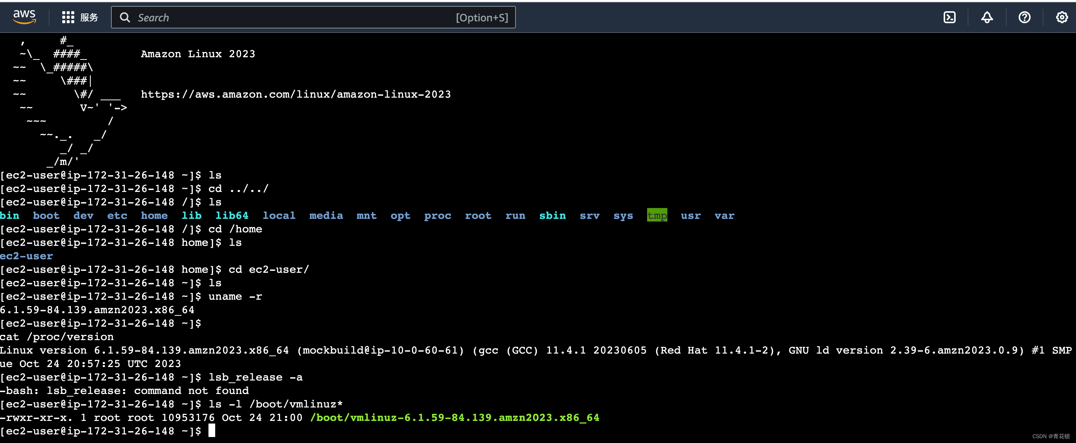Select the 'srv' directory name
Image resolution: width=1076 pixels, height=443 pixels.
[590, 216]
